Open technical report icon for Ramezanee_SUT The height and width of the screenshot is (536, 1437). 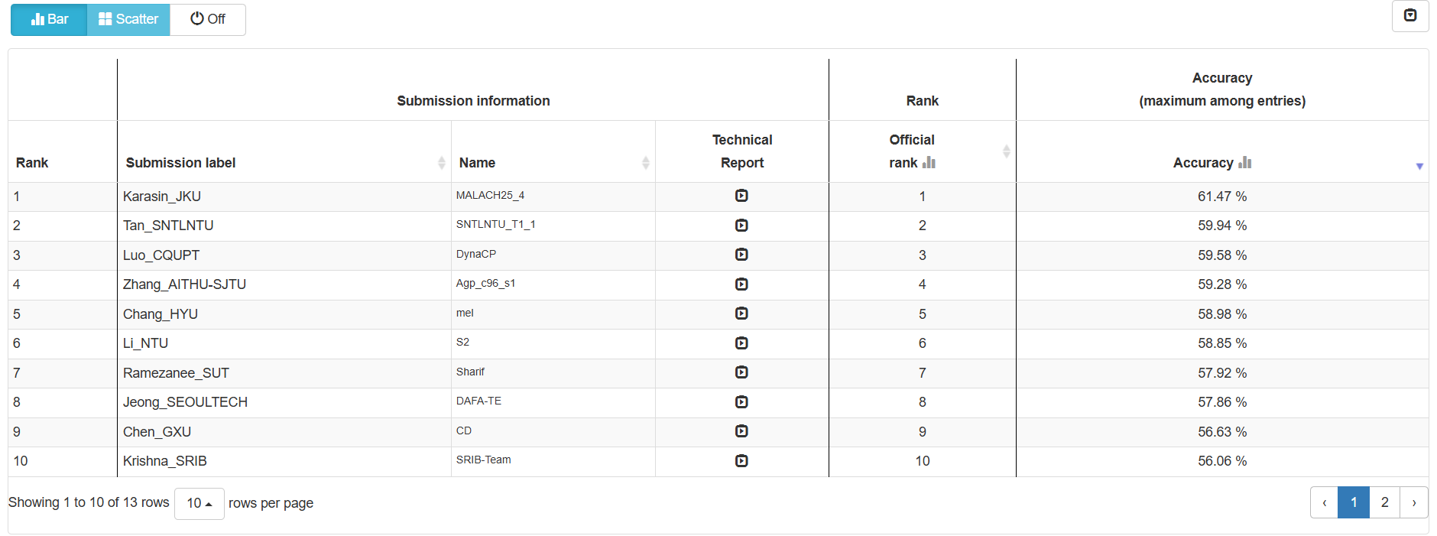tap(741, 372)
